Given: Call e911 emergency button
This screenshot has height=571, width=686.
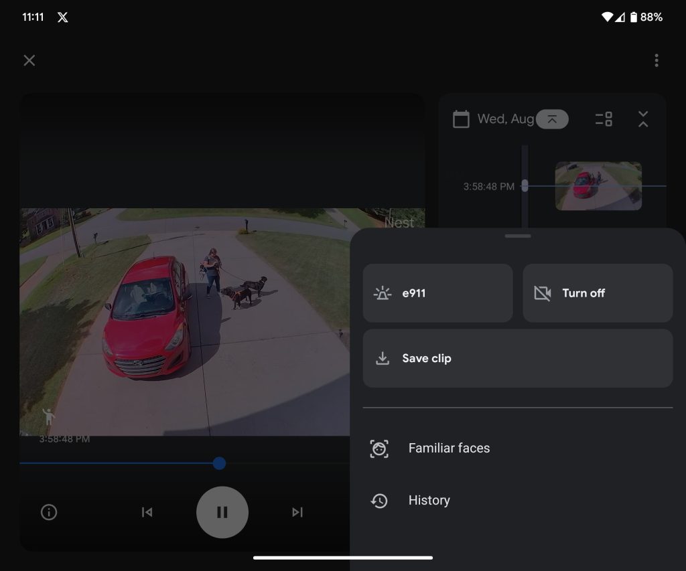Looking at the screenshot, I should (x=437, y=293).
